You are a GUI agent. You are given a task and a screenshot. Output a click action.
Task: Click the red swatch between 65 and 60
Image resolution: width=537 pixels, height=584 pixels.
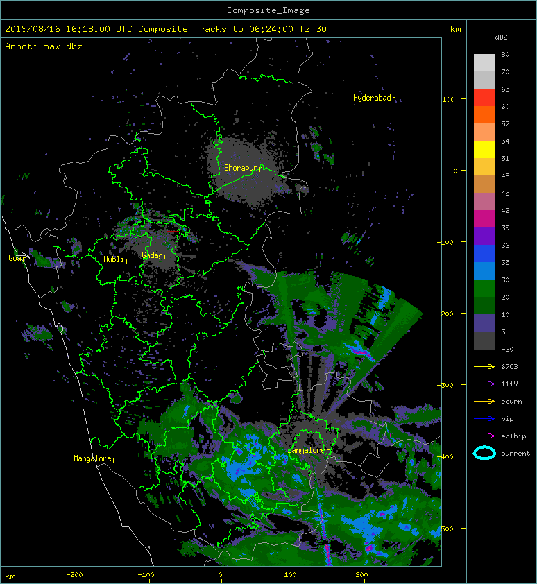coord(484,98)
